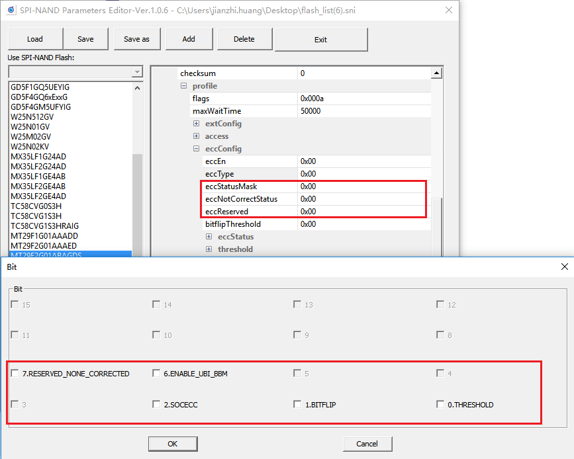Expand the eccStatus node
Screen dimensions: 574x459
pyautogui.click(x=209, y=237)
